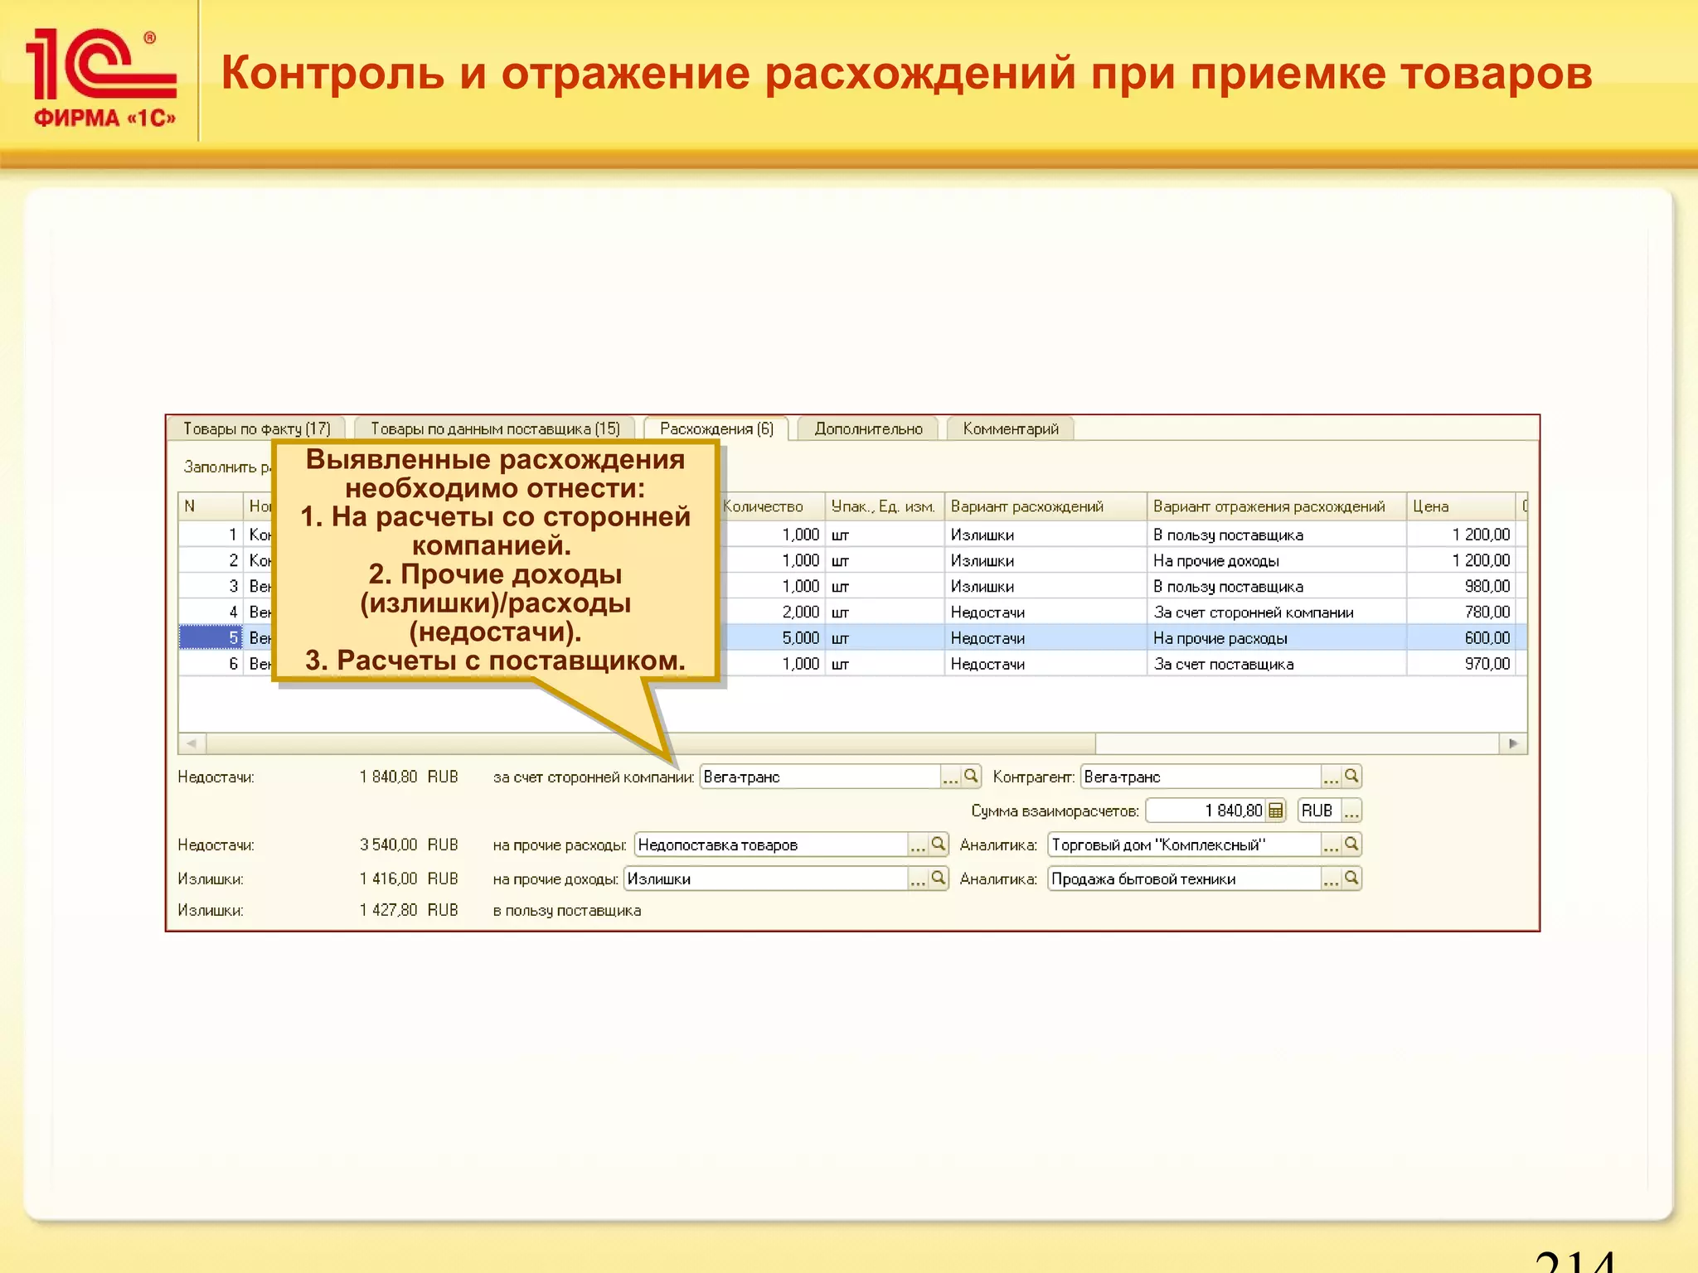Select cell За счет поставщика in row 6
Image resolution: width=1698 pixels, height=1273 pixels.
pyautogui.click(x=1277, y=664)
